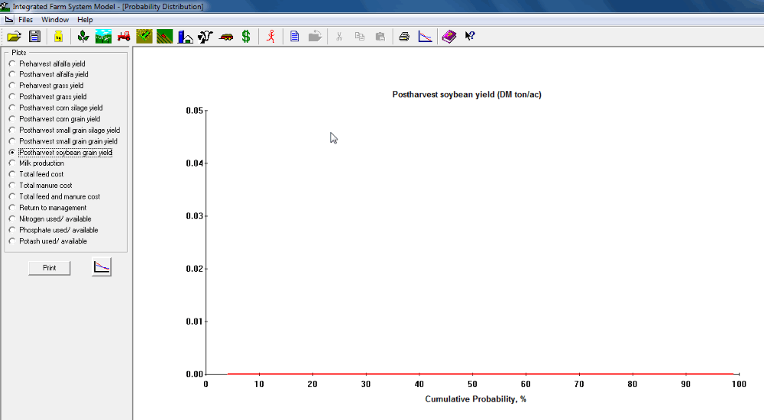Viewport: 764px width, 420px height.
Task: Open a farm file with the folder icon
Action: coord(14,37)
